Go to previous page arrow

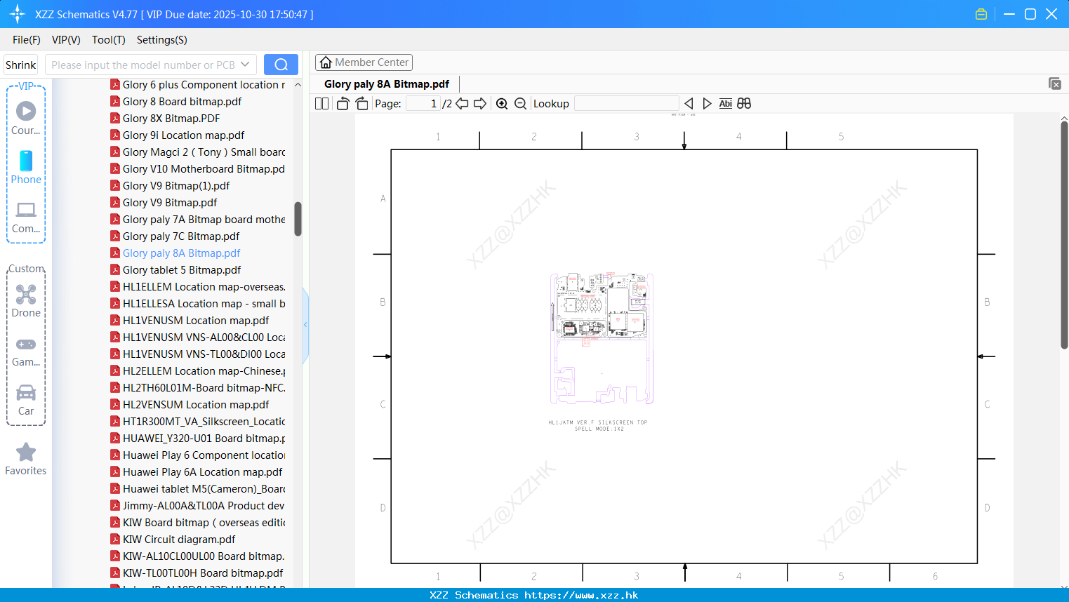[462, 103]
